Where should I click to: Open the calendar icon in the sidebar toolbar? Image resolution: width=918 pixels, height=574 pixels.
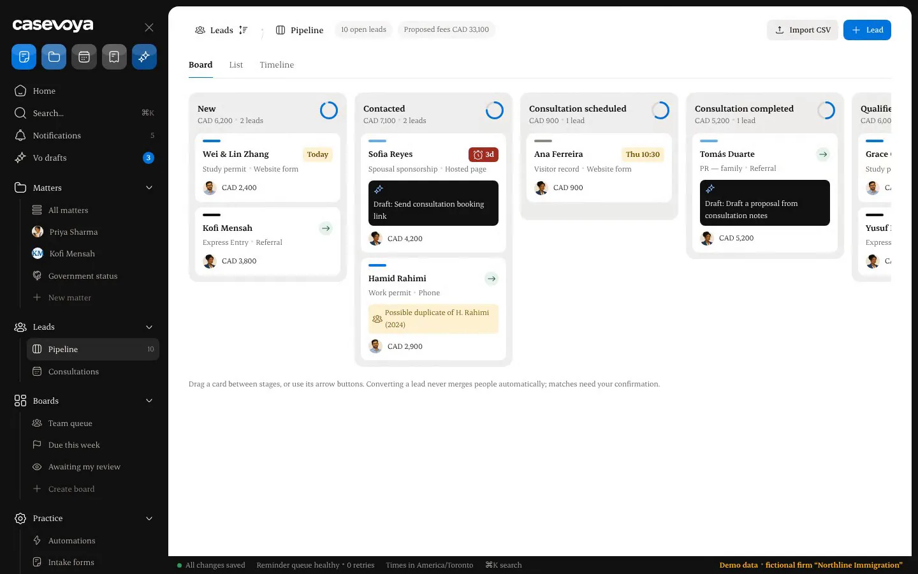pos(84,57)
